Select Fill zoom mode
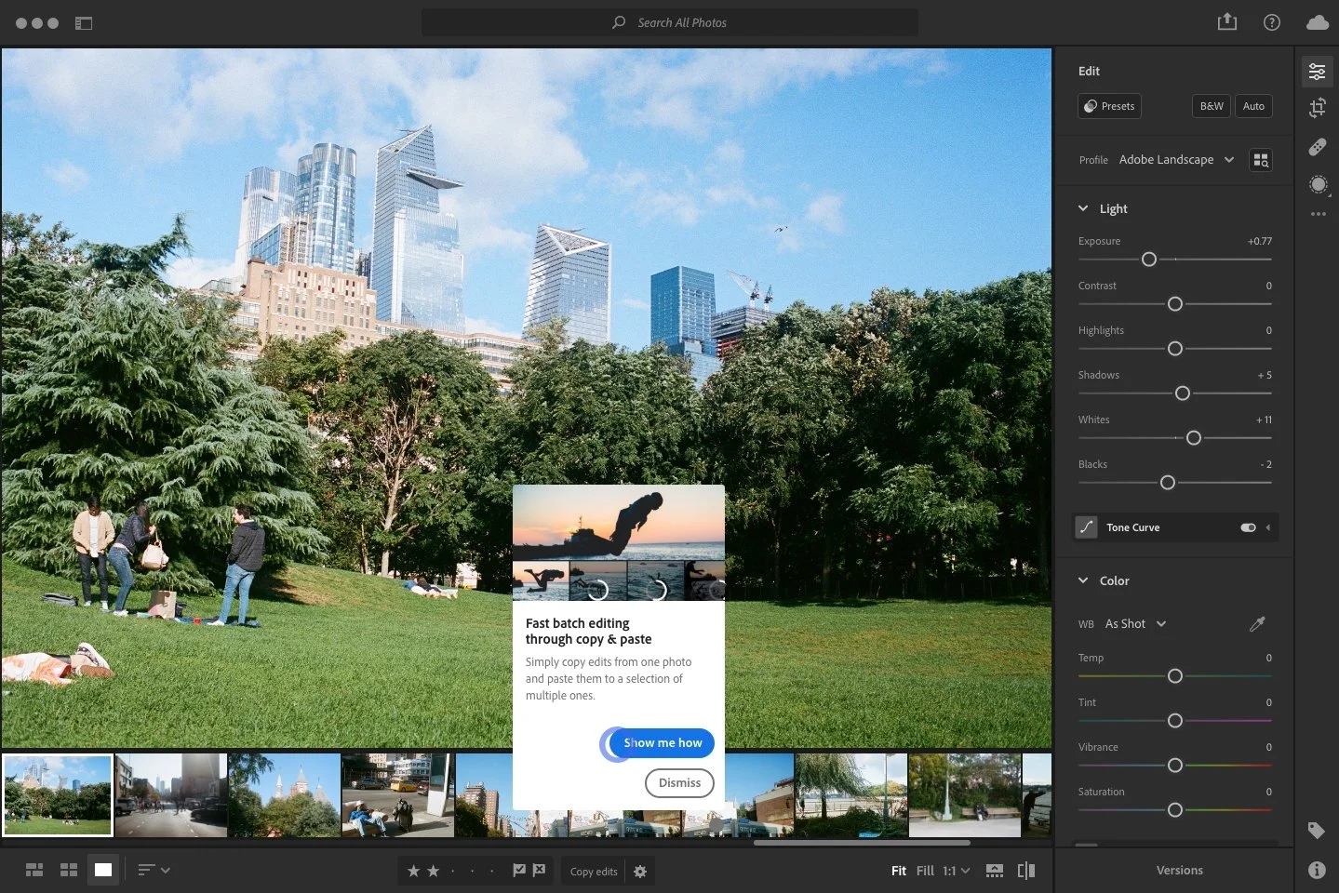1339x893 pixels. [925, 871]
